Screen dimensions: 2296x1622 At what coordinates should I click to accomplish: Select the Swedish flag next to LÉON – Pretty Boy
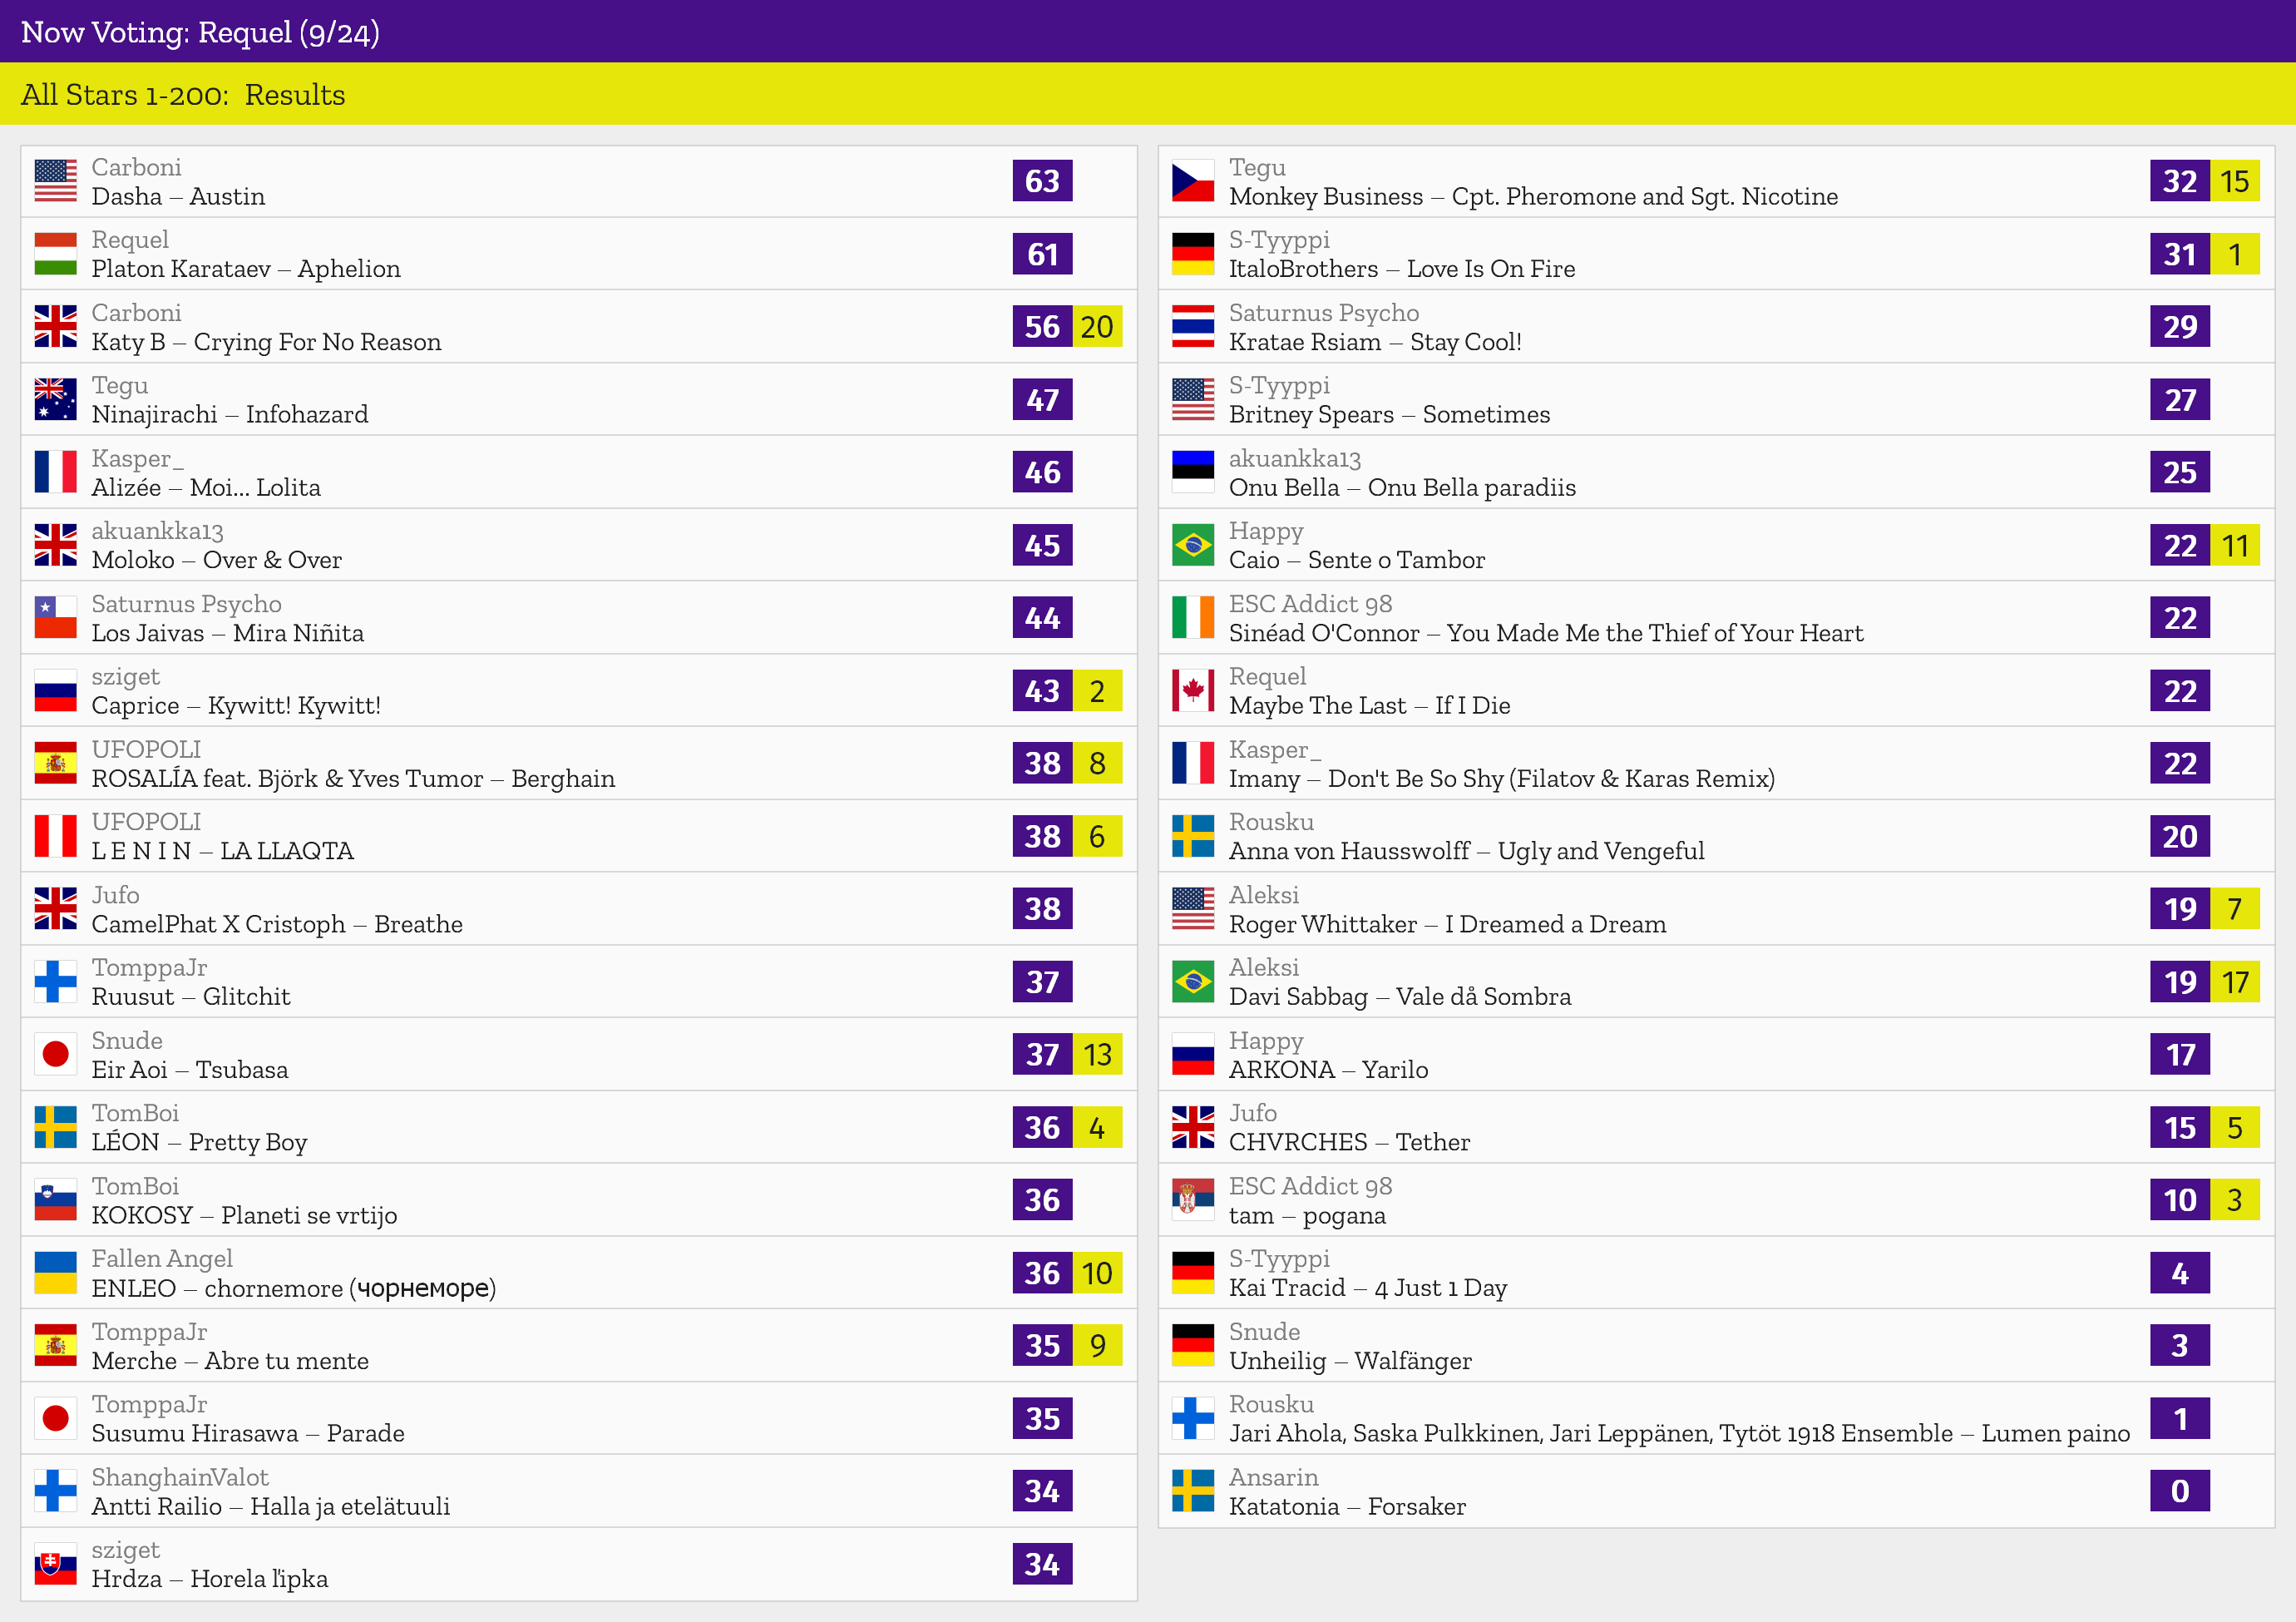[x=55, y=1127]
